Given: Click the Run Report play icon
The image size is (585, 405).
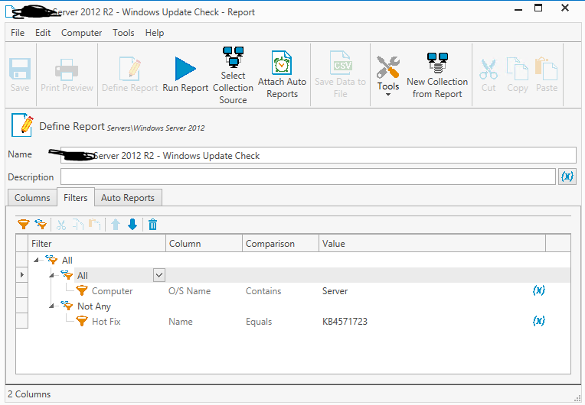Looking at the screenshot, I should point(185,69).
